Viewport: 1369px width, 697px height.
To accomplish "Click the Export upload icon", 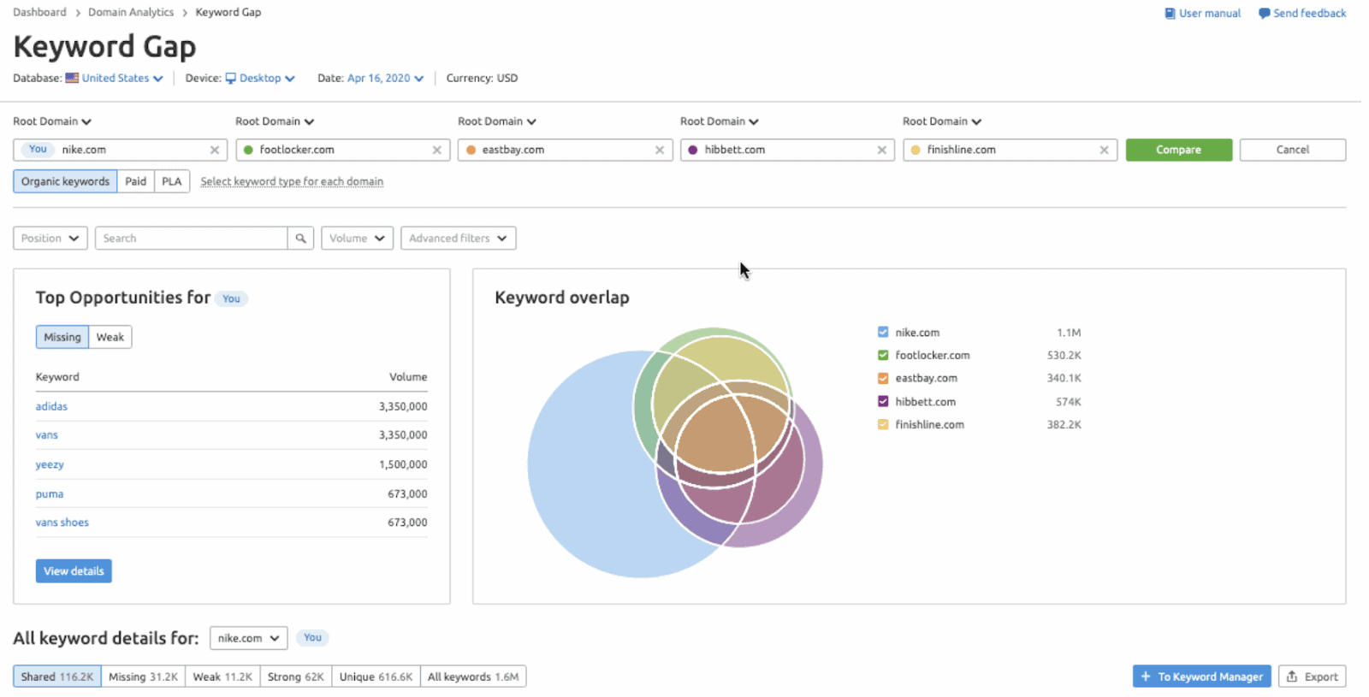I will (1292, 676).
